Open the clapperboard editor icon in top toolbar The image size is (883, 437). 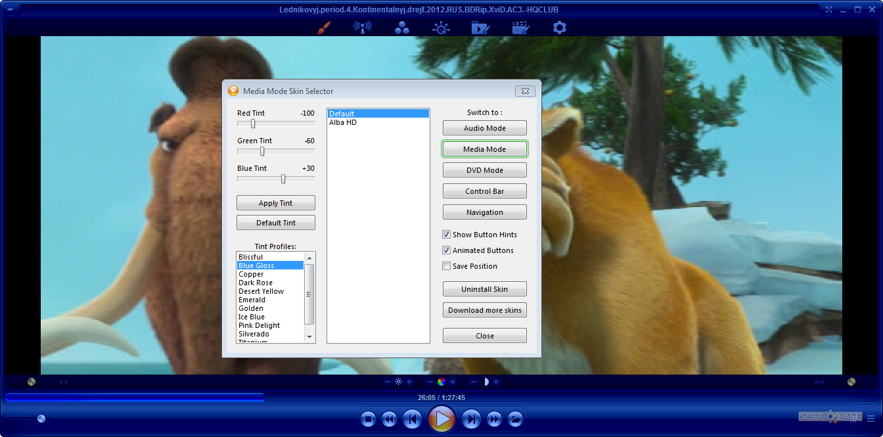coord(520,28)
